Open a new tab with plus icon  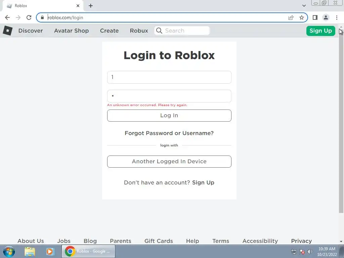pyautogui.click(x=91, y=6)
